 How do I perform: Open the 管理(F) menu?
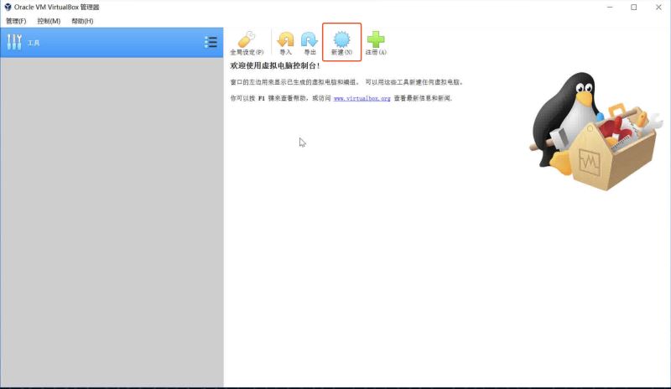(x=17, y=21)
